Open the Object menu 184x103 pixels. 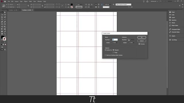click(26, 1)
